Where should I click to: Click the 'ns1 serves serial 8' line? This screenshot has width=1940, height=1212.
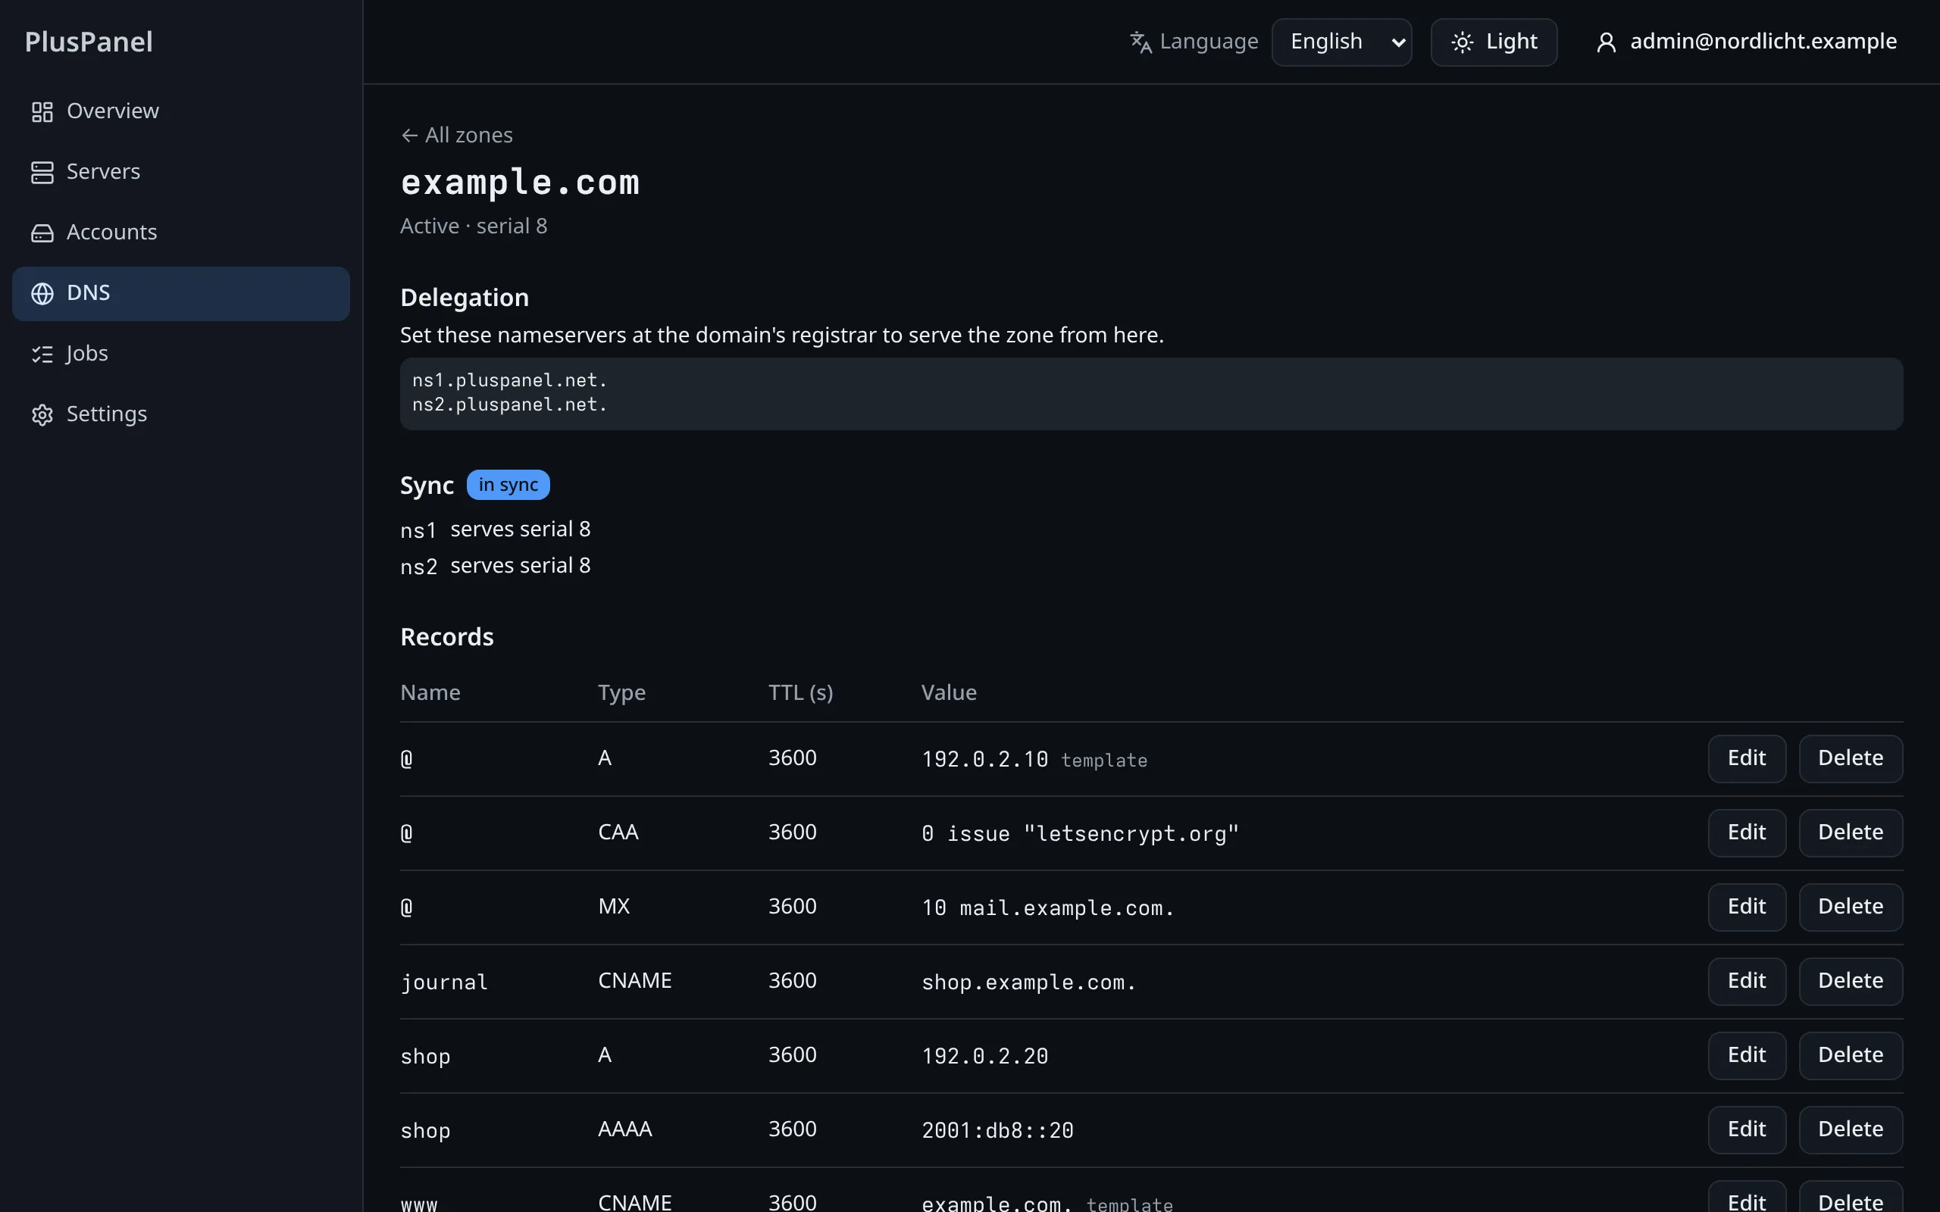[x=496, y=529]
